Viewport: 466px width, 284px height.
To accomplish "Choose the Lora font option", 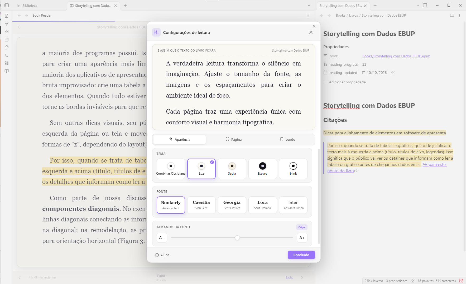I will [263, 205].
